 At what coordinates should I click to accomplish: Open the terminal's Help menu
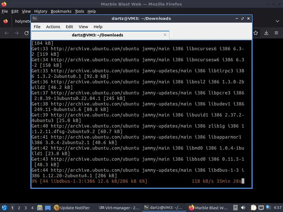coord(98,27)
